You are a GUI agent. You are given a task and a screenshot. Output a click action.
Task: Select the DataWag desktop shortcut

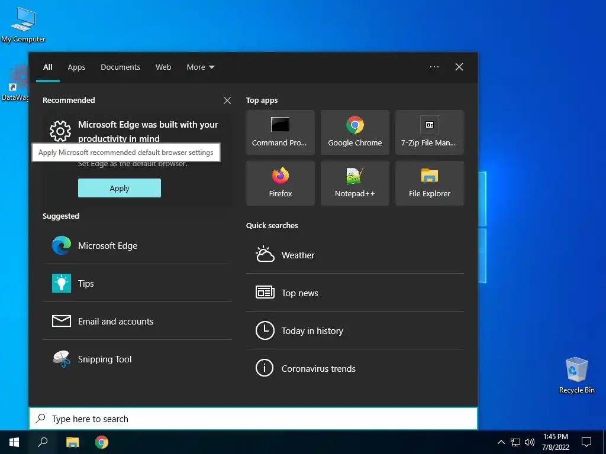click(x=15, y=83)
